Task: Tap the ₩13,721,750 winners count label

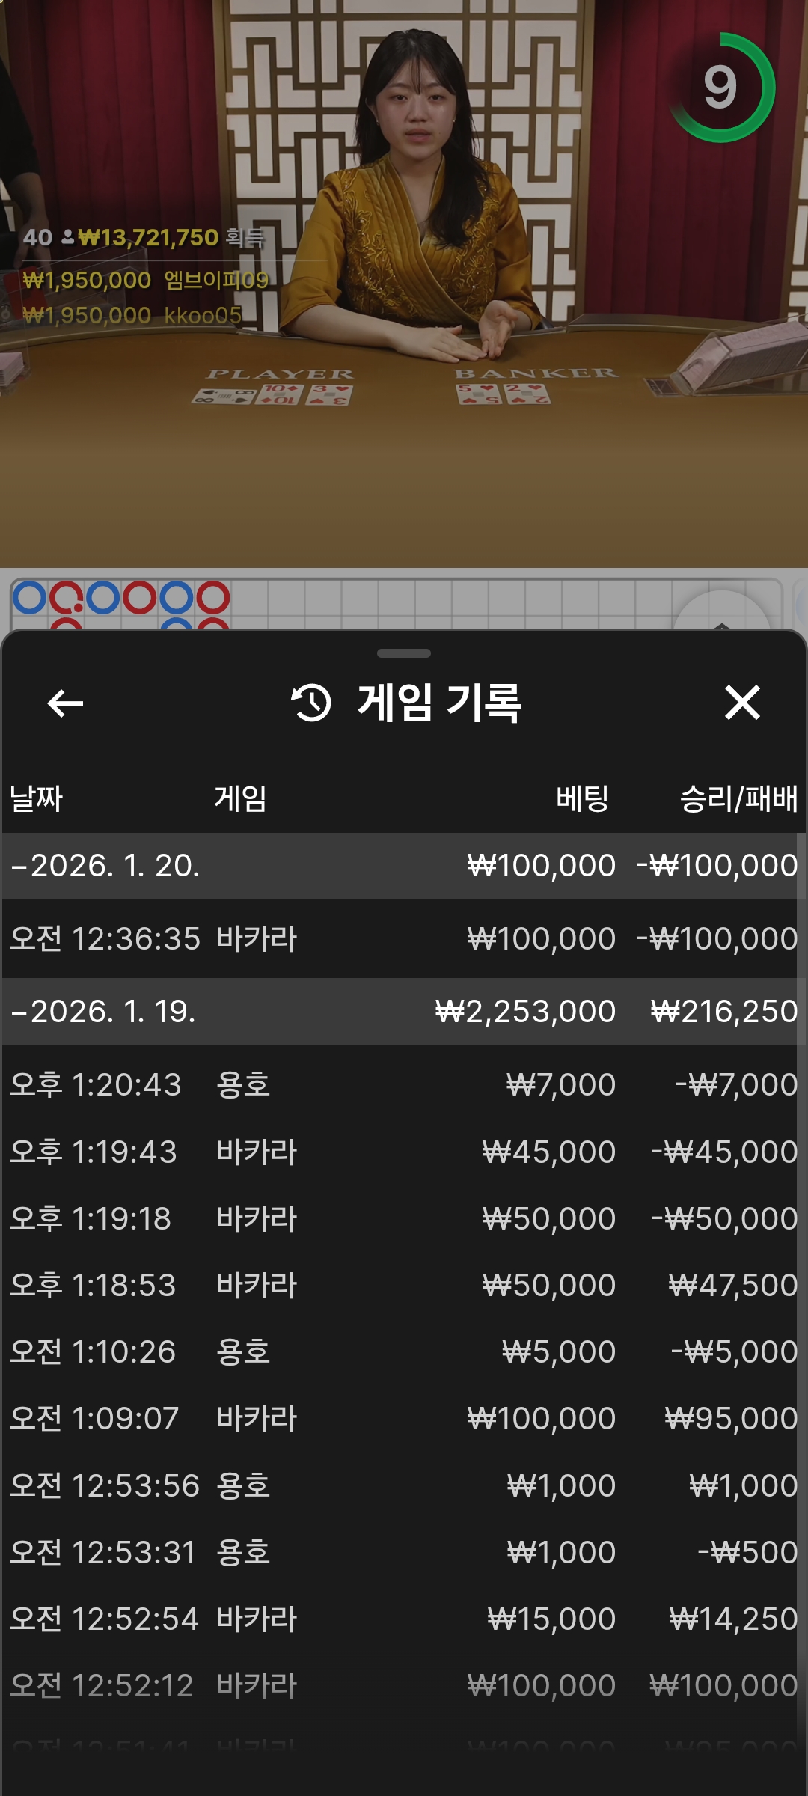Action: [x=144, y=238]
